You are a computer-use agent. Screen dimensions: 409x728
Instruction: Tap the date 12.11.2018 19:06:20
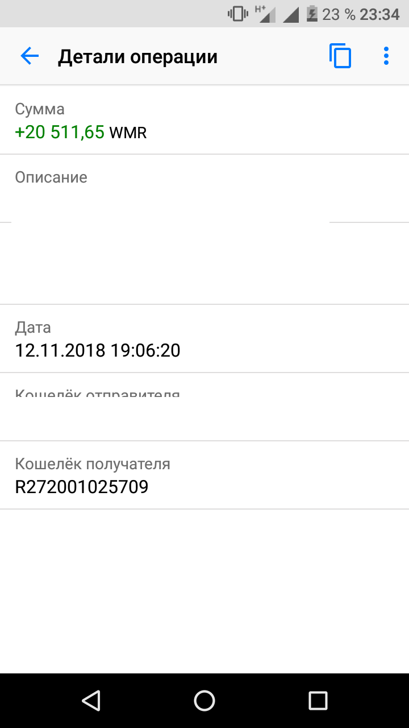tap(98, 350)
